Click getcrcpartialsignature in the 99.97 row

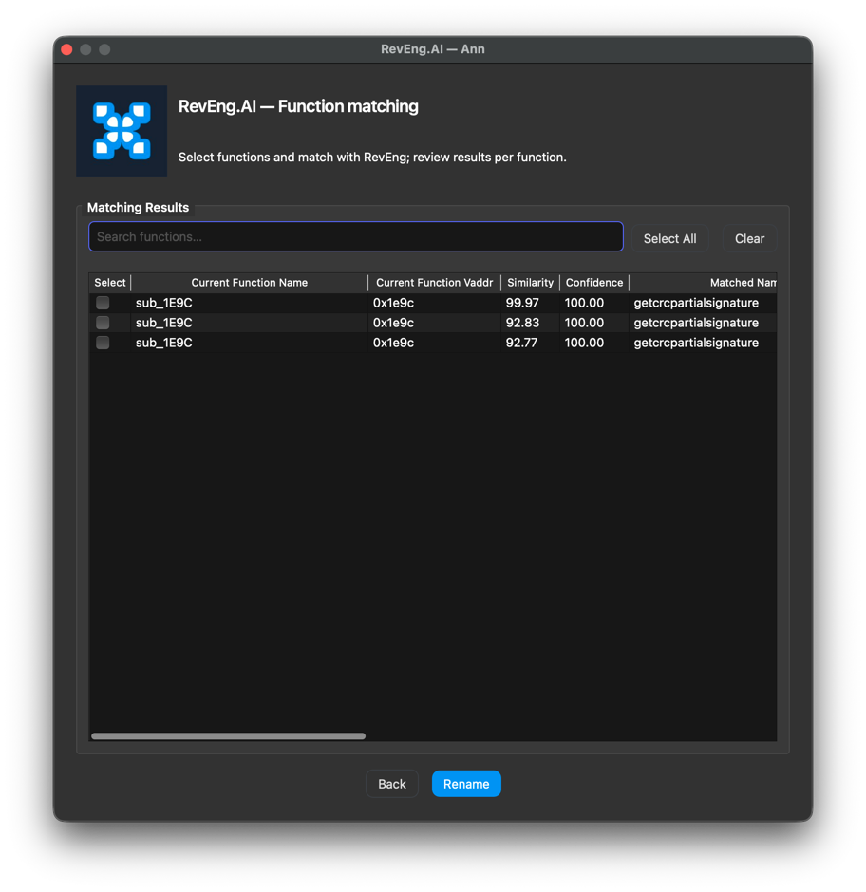696,303
